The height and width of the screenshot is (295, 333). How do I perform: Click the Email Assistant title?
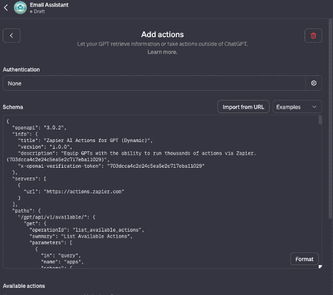click(x=49, y=5)
